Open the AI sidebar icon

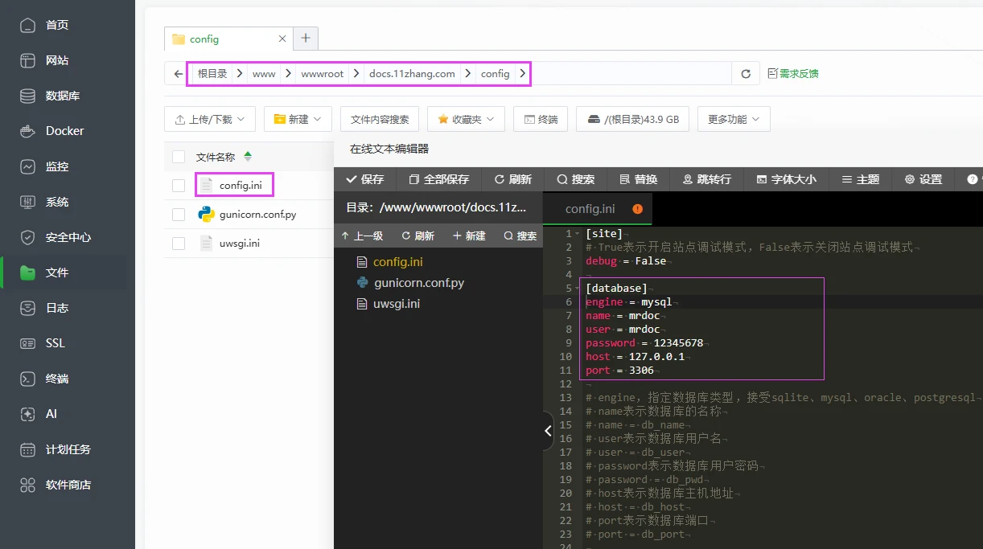tap(28, 414)
